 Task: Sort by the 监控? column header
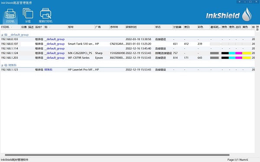39,27
